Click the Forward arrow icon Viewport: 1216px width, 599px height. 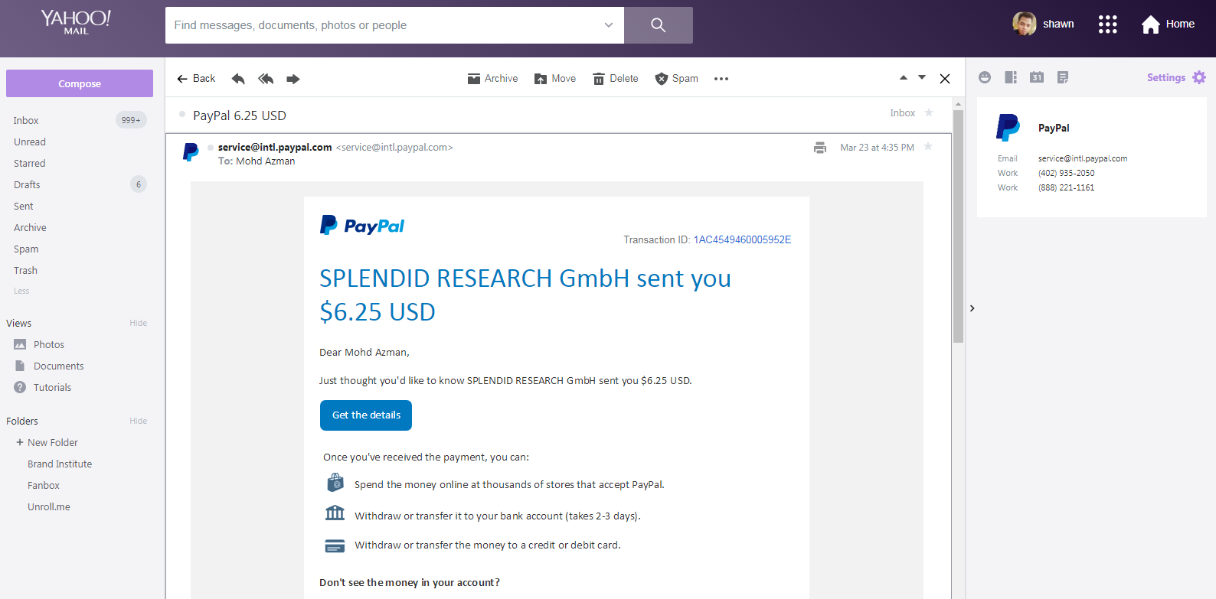pos(293,79)
